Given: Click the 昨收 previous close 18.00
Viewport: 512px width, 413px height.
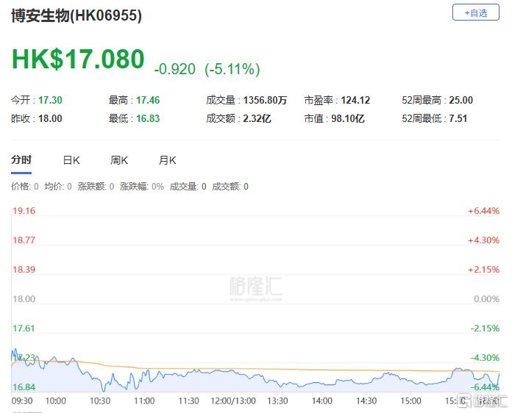Looking at the screenshot, I should 50,118.
